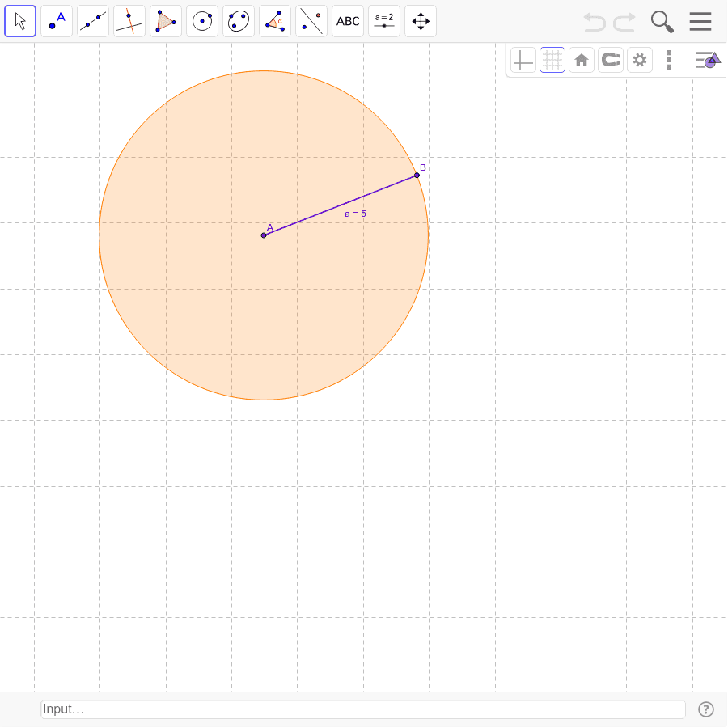Select the Move Graphics View tool

(x=421, y=21)
